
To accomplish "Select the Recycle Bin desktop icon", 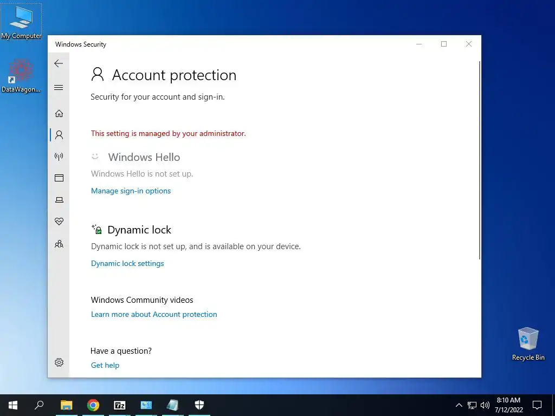I will (528, 344).
